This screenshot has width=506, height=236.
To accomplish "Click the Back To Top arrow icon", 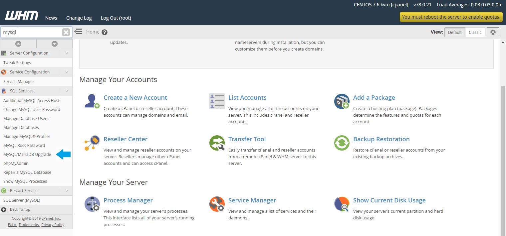I will point(4,210).
